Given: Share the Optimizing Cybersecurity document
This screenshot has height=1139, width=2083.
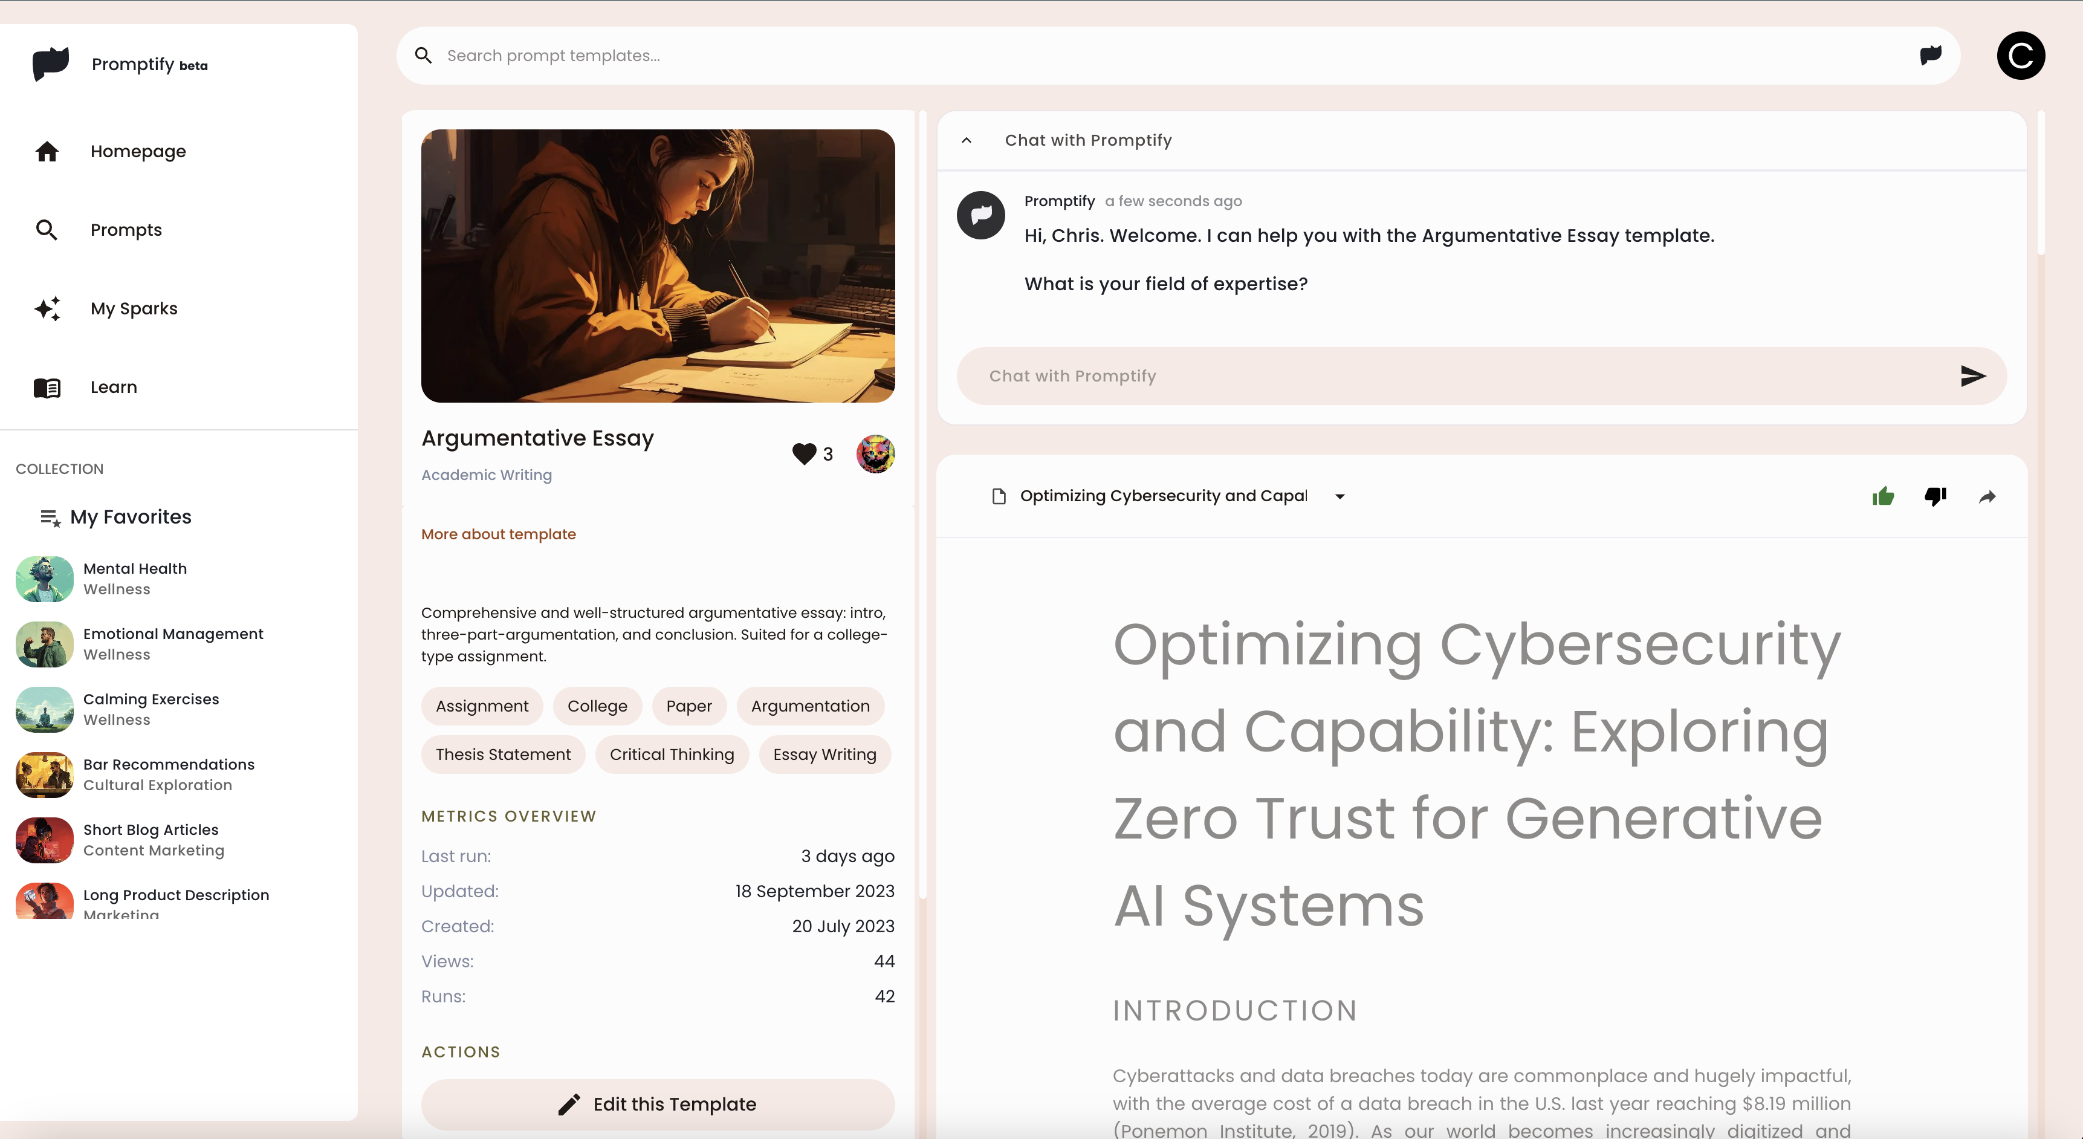Looking at the screenshot, I should pyautogui.click(x=1987, y=497).
